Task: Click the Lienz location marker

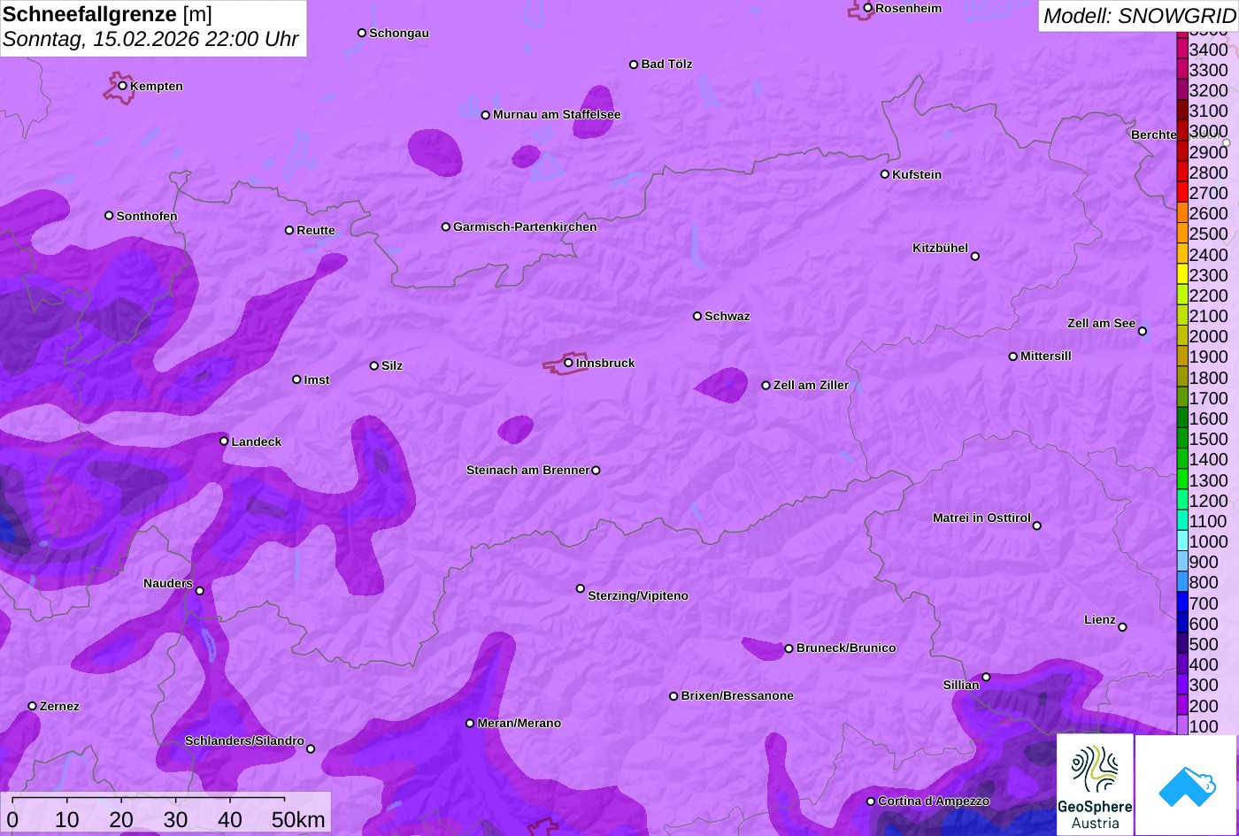Action: [1122, 627]
